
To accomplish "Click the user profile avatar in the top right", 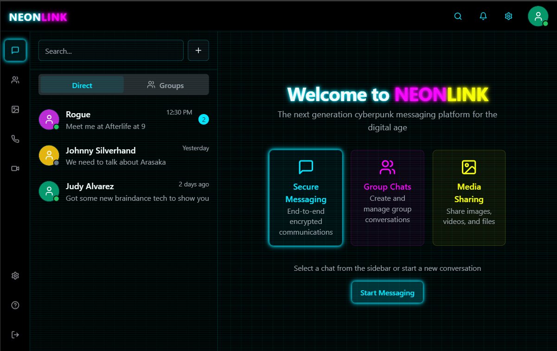I will (538, 16).
